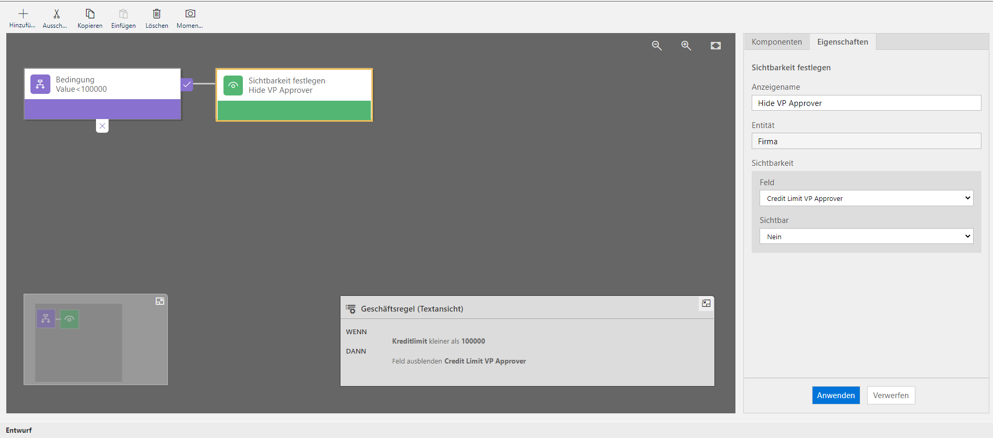The image size is (993, 438).
Task: Click the DANN label in text view
Action: coord(356,351)
